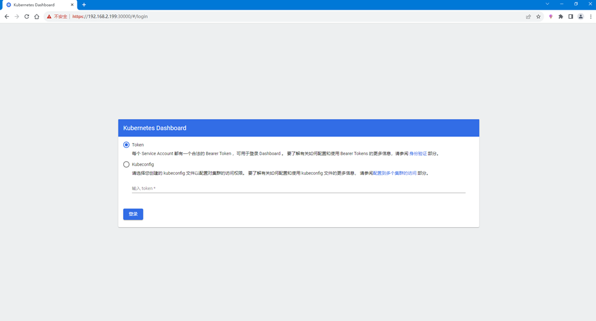Close the Kubernetes Dashboard tab
The height and width of the screenshot is (321, 596).
click(x=72, y=5)
